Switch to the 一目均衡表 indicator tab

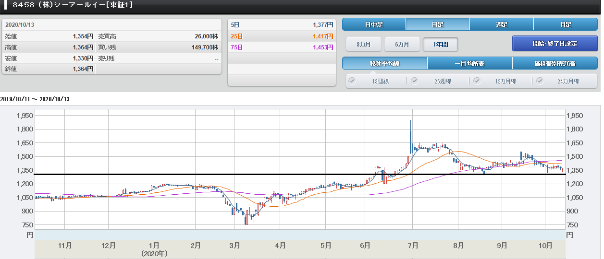click(x=470, y=63)
